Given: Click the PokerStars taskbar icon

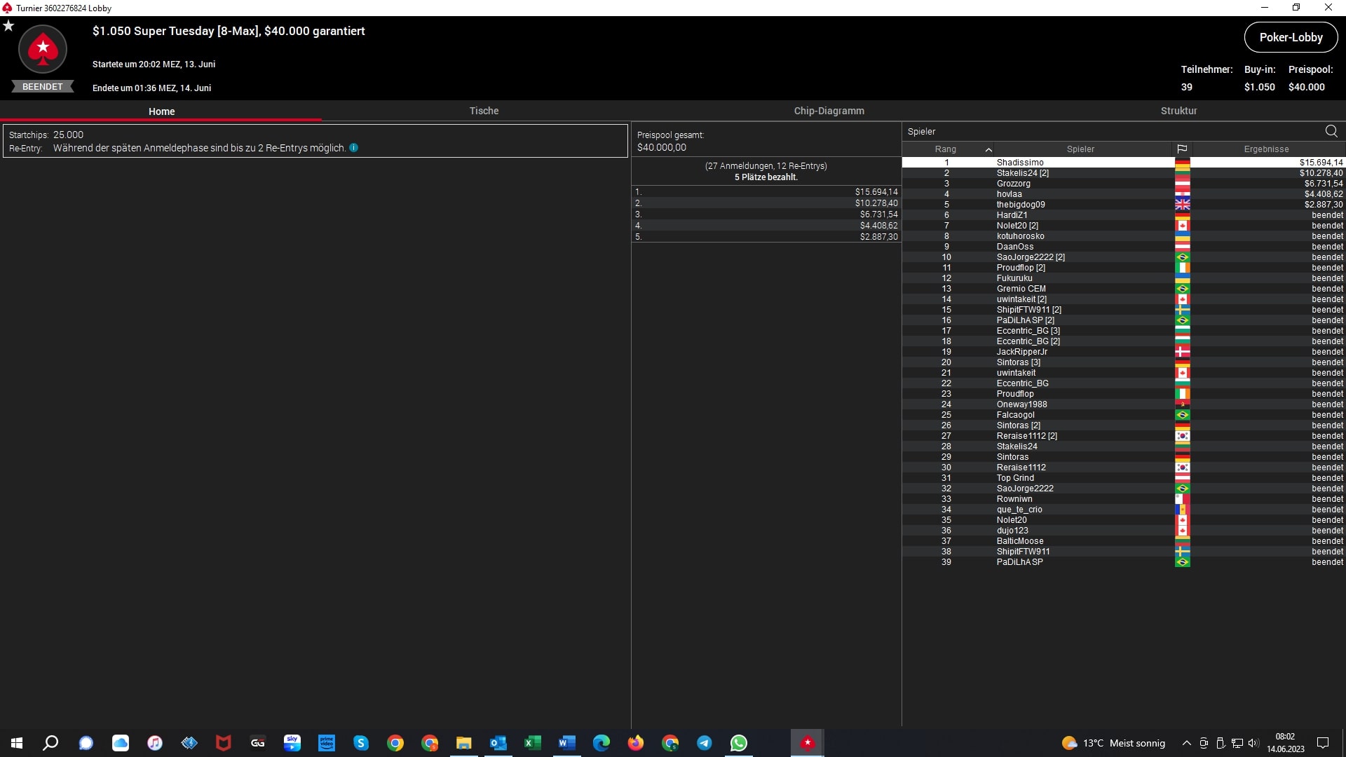Looking at the screenshot, I should [808, 743].
